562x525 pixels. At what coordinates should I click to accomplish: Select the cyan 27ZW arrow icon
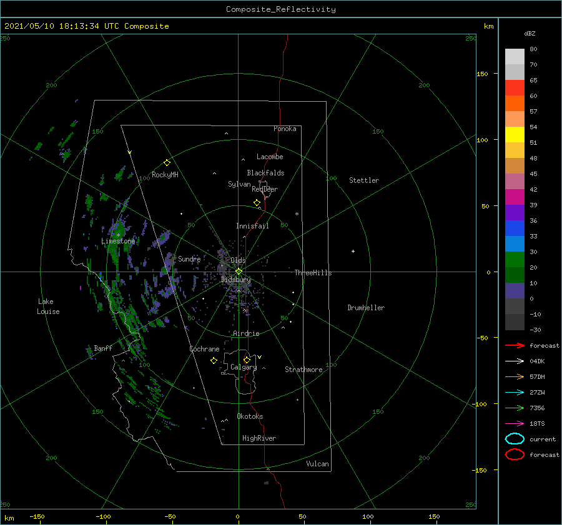[x=515, y=393]
